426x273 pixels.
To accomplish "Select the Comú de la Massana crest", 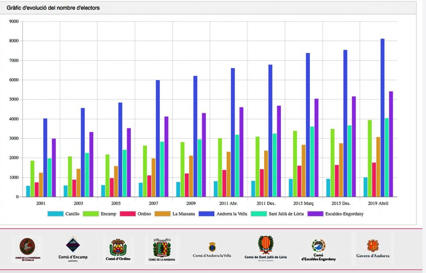I will (x=162, y=249).
